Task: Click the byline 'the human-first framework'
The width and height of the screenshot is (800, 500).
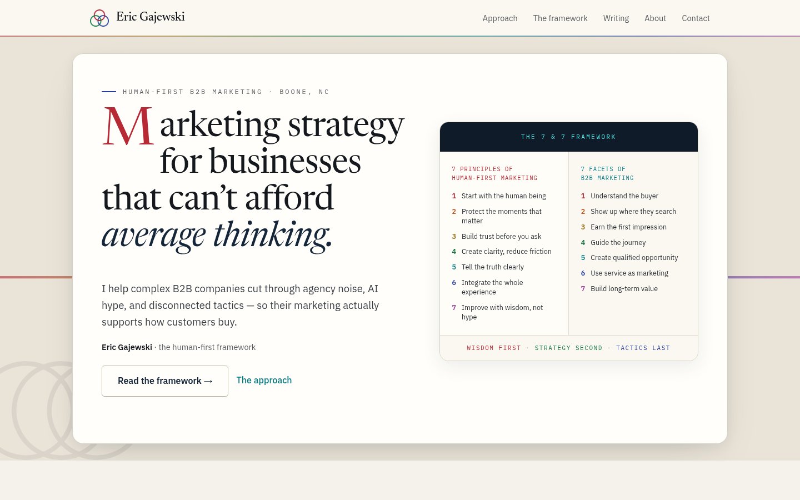Action: click(207, 347)
